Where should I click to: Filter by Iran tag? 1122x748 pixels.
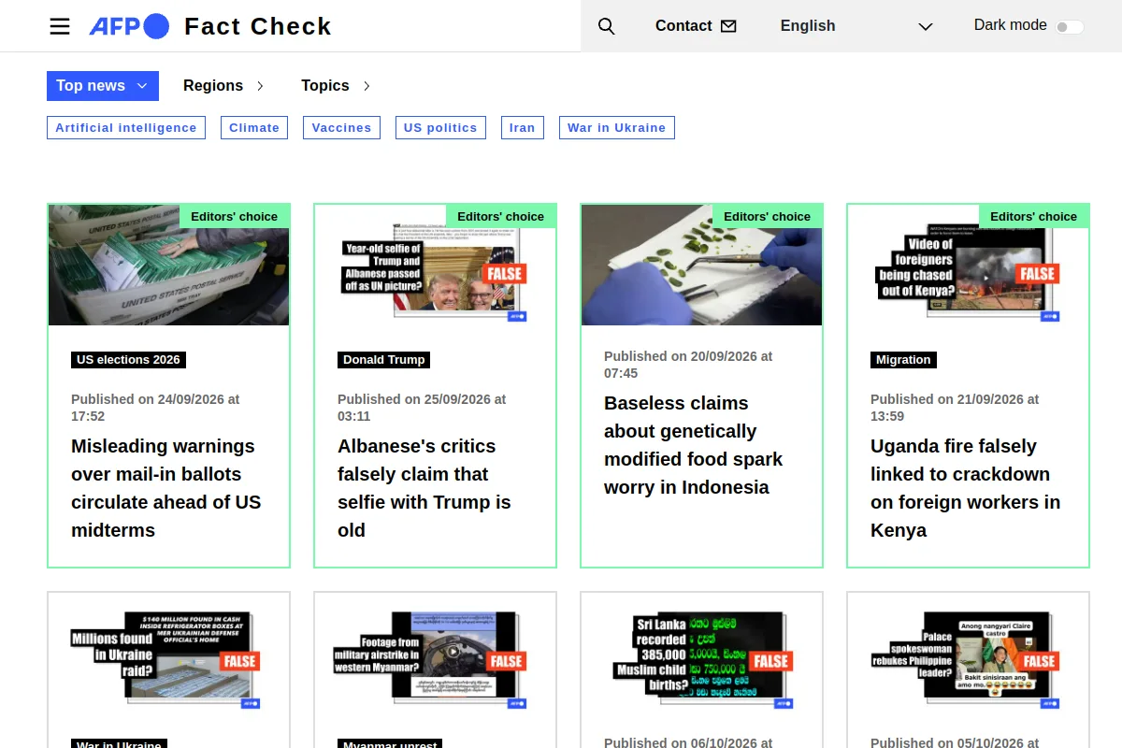pyautogui.click(x=523, y=128)
